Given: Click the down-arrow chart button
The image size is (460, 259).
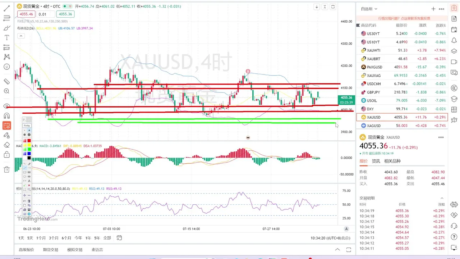Looking at the screenshot, I should point(317,6).
